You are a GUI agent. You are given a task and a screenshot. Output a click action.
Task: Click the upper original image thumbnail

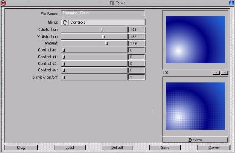coord(195,40)
